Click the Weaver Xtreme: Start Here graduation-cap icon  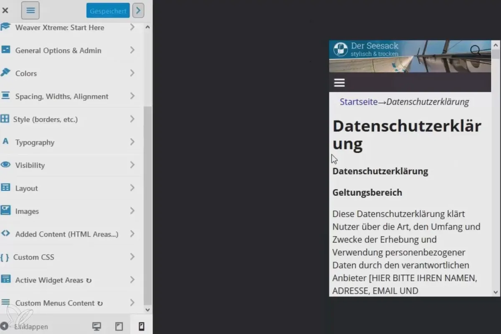point(5,27)
